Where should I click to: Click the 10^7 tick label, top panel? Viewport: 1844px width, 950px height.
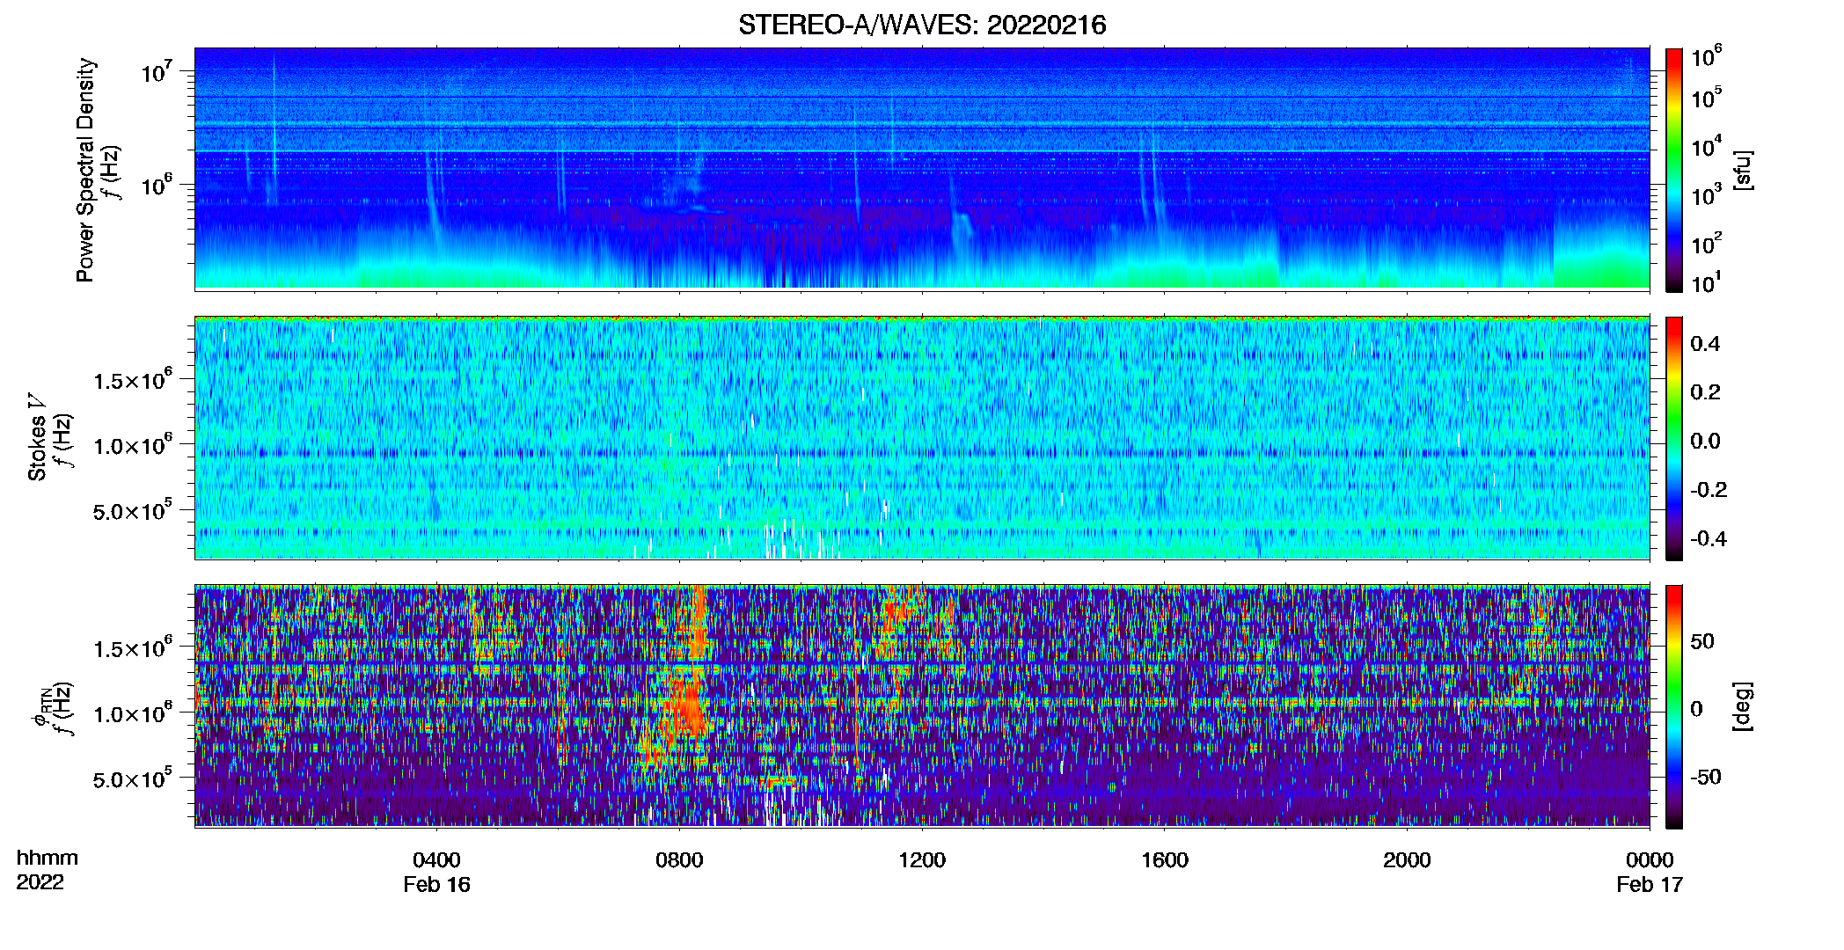[x=157, y=71]
